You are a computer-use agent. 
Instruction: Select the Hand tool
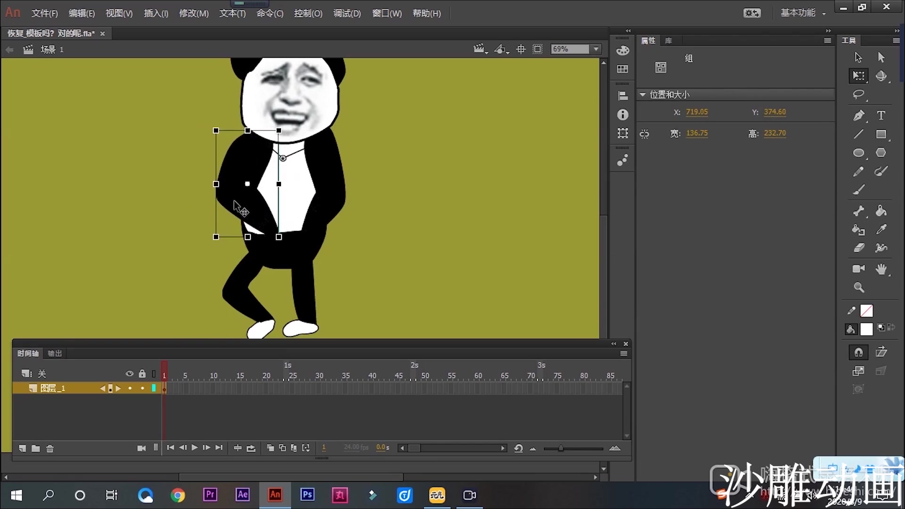point(881,269)
